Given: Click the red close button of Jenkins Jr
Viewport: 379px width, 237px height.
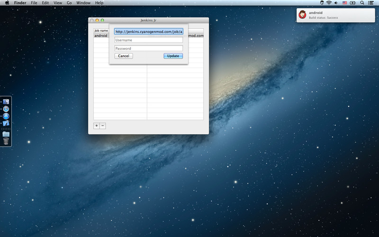Looking at the screenshot, I should (x=92, y=20).
